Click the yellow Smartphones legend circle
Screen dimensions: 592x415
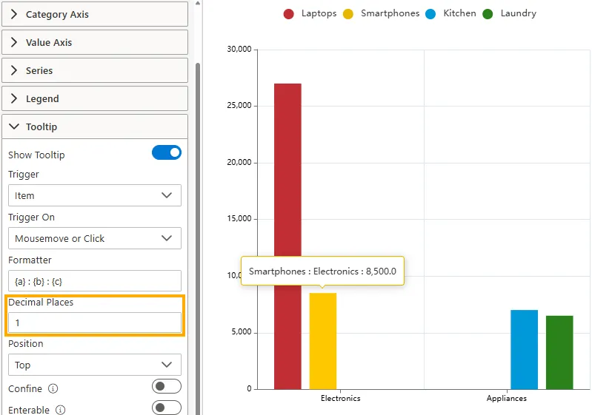pos(348,14)
